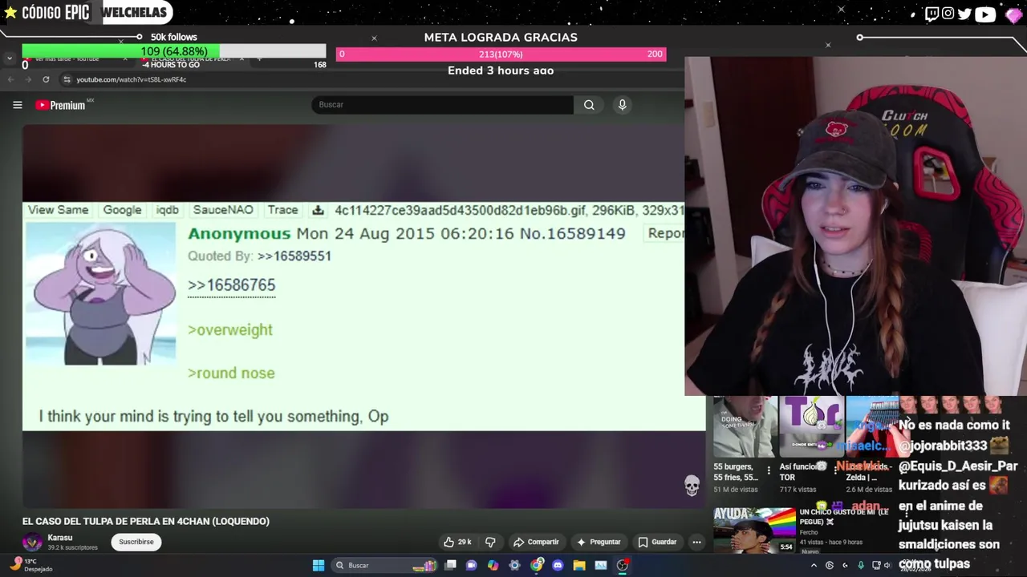Focus the YouTube Buscar search field
The height and width of the screenshot is (577, 1027).
[x=443, y=105]
